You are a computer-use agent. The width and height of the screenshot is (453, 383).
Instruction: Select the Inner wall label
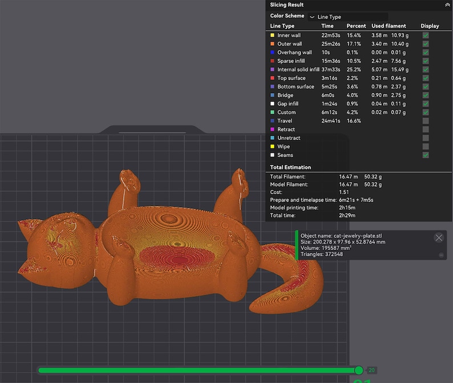click(x=289, y=35)
